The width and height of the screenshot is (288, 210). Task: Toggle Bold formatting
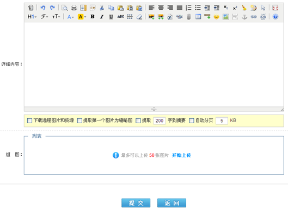(93, 17)
